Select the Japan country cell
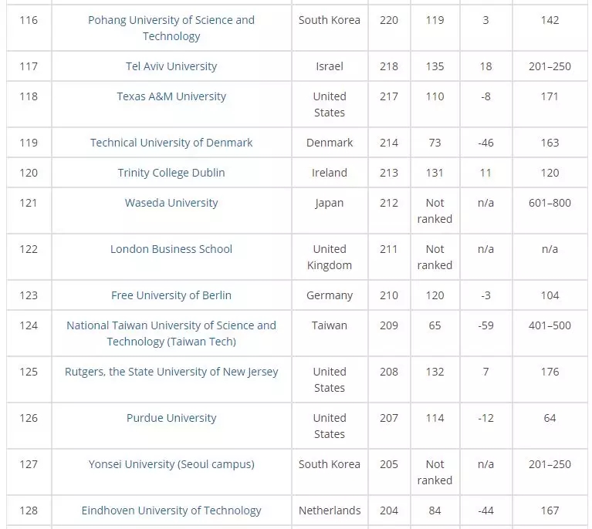This screenshot has height=529, width=592. click(x=330, y=203)
